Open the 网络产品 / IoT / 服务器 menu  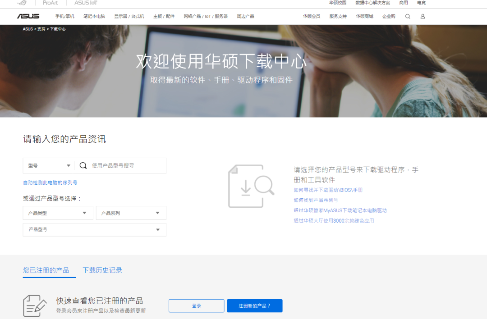pyautogui.click(x=205, y=17)
